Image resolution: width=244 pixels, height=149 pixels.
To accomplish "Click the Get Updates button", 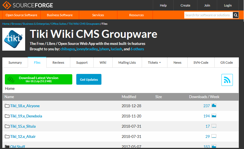I will 89,80.
